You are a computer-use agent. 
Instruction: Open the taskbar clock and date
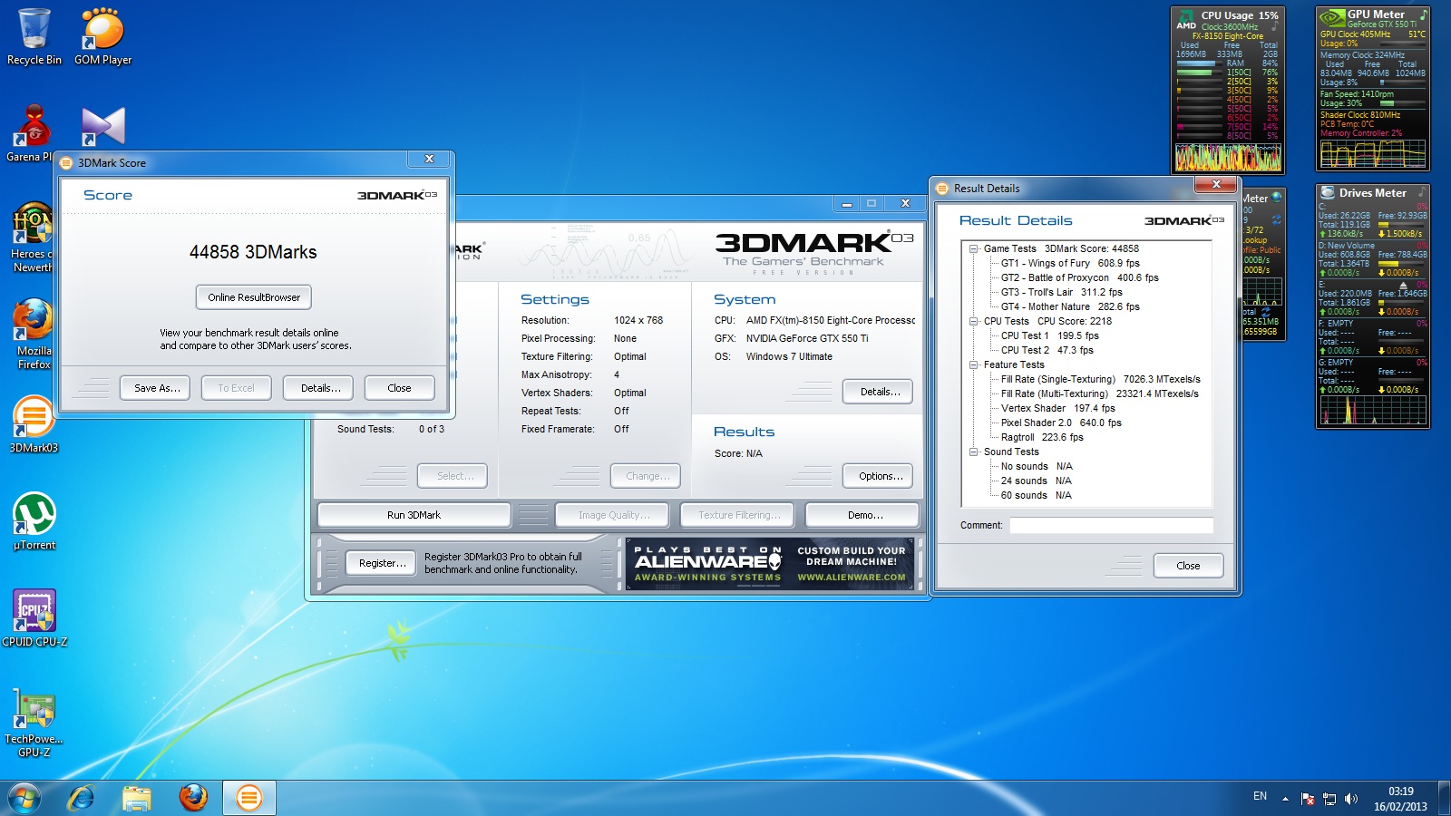click(x=1400, y=799)
